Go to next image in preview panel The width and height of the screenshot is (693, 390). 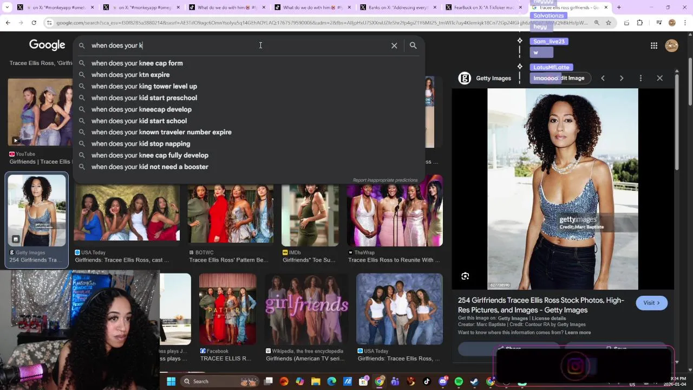pyautogui.click(x=622, y=78)
